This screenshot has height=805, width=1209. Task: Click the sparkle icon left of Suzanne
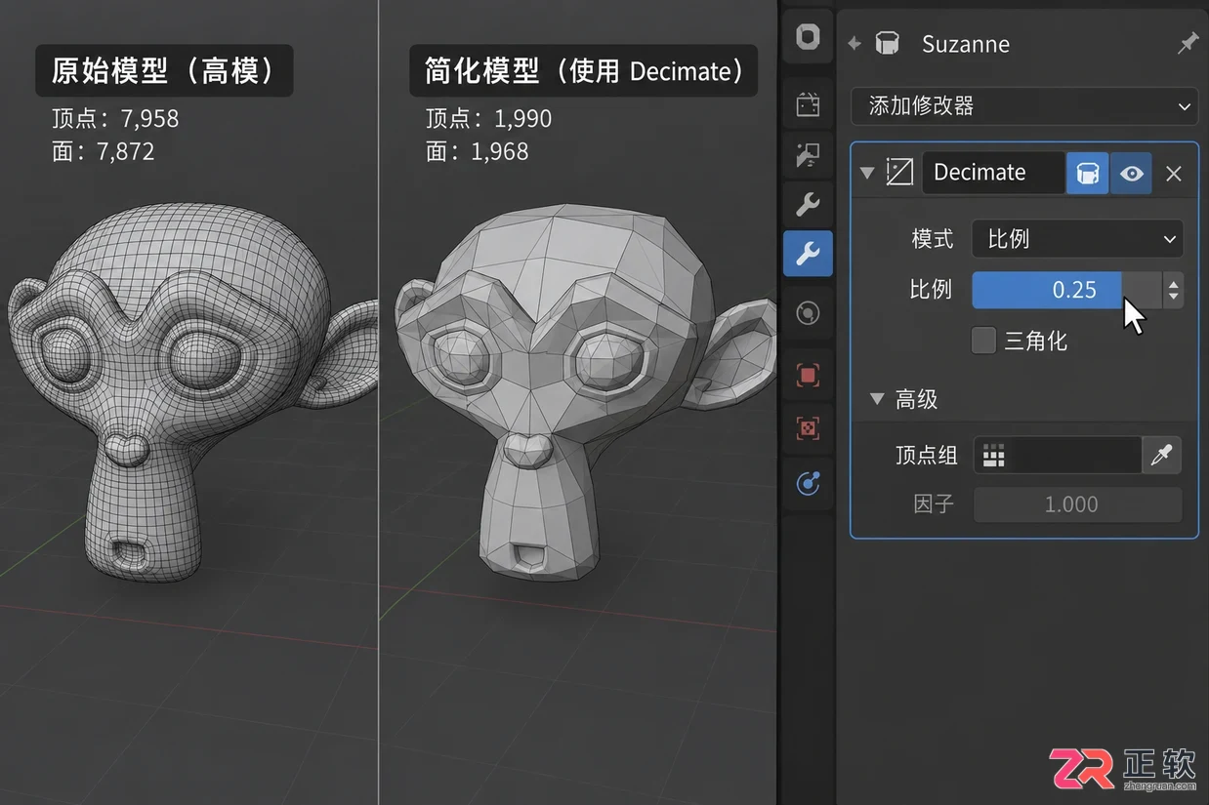point(855,44)
